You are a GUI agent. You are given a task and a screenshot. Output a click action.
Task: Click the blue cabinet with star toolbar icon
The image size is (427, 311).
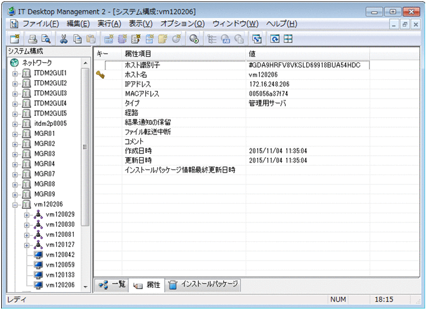click(149, 39)
